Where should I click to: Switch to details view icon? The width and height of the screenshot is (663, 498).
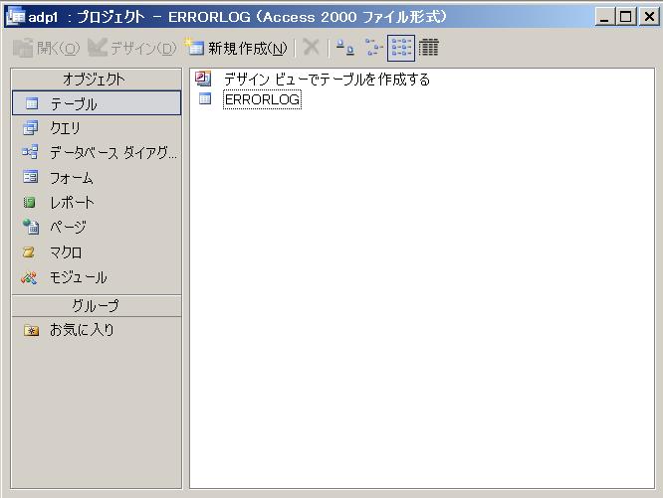tap(429, 48)
